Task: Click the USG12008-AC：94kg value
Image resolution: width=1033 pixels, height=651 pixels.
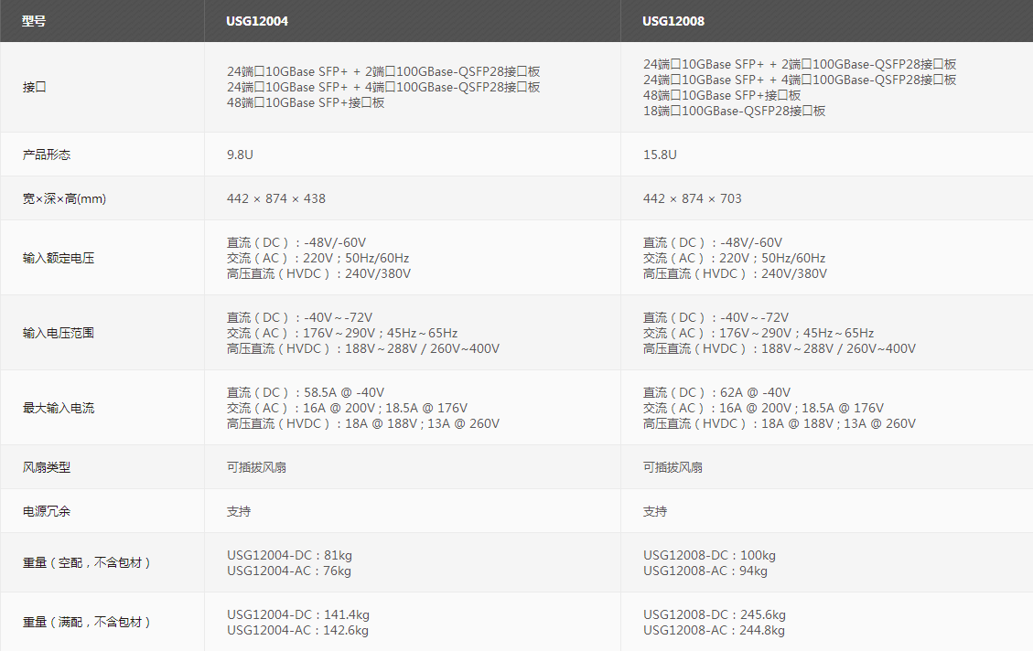Action: pyautogui.click(x=705, y=571)
